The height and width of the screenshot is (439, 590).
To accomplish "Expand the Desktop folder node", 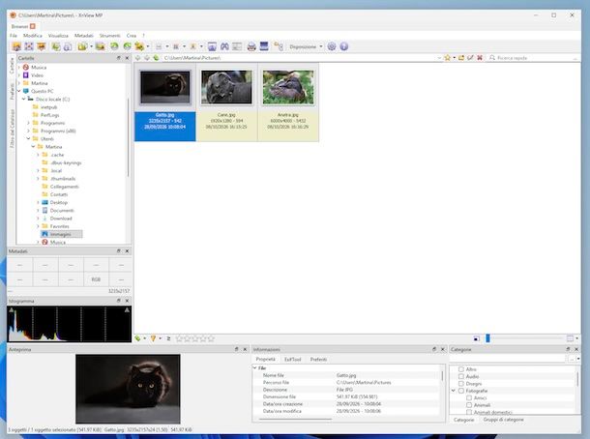I will pyautogui.click(x=38, y=202).
